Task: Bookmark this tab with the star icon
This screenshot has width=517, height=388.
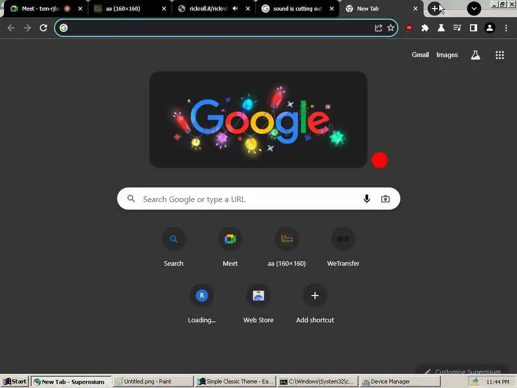Action: (391, 28)
